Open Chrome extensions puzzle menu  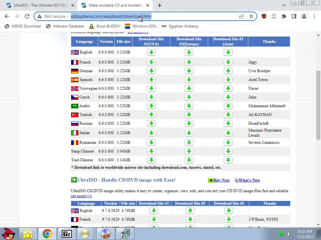pyautogui.click(x=284, y=16)
